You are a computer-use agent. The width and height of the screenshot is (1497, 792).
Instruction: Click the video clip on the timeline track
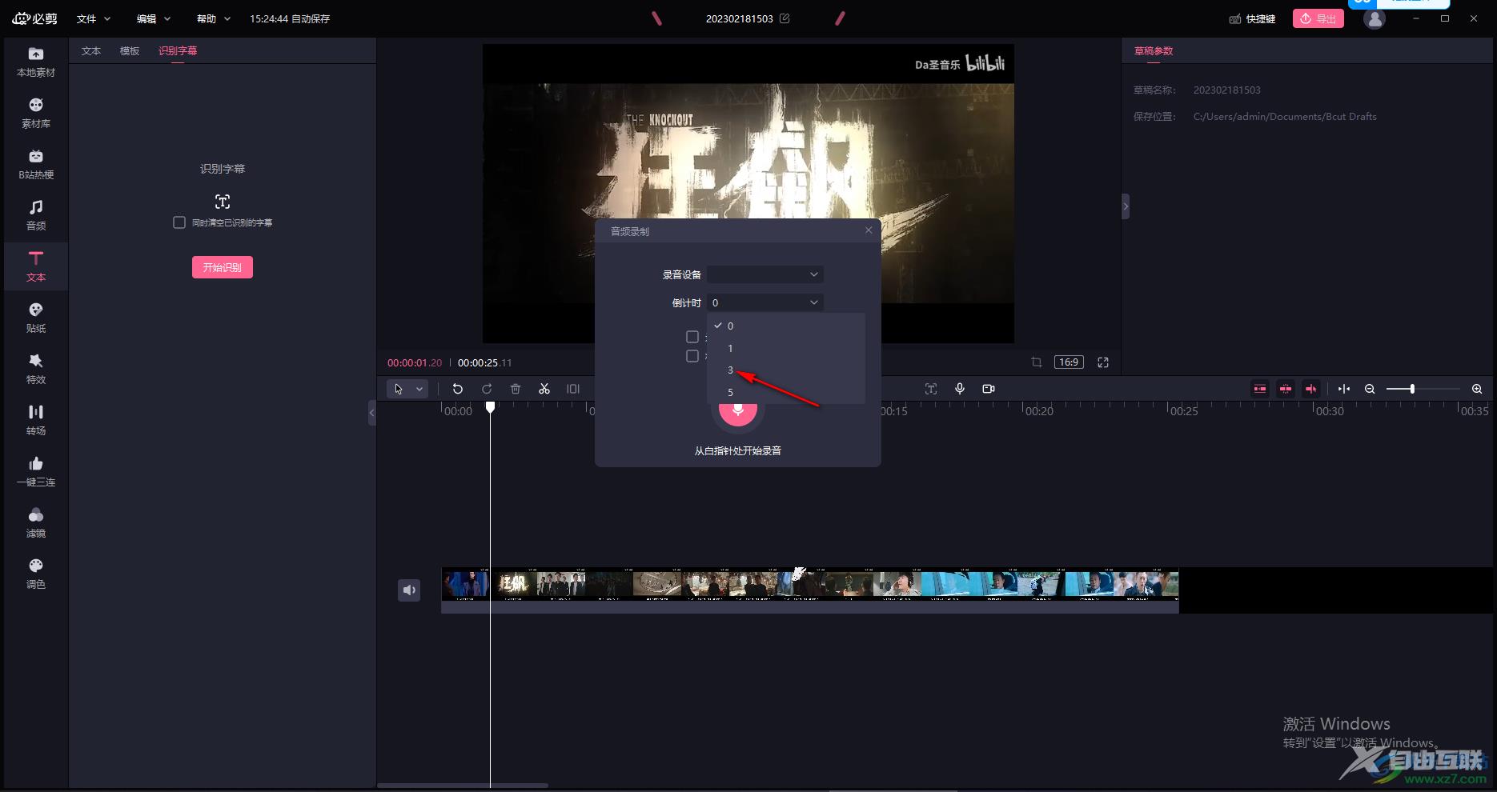tap(809, 590)
